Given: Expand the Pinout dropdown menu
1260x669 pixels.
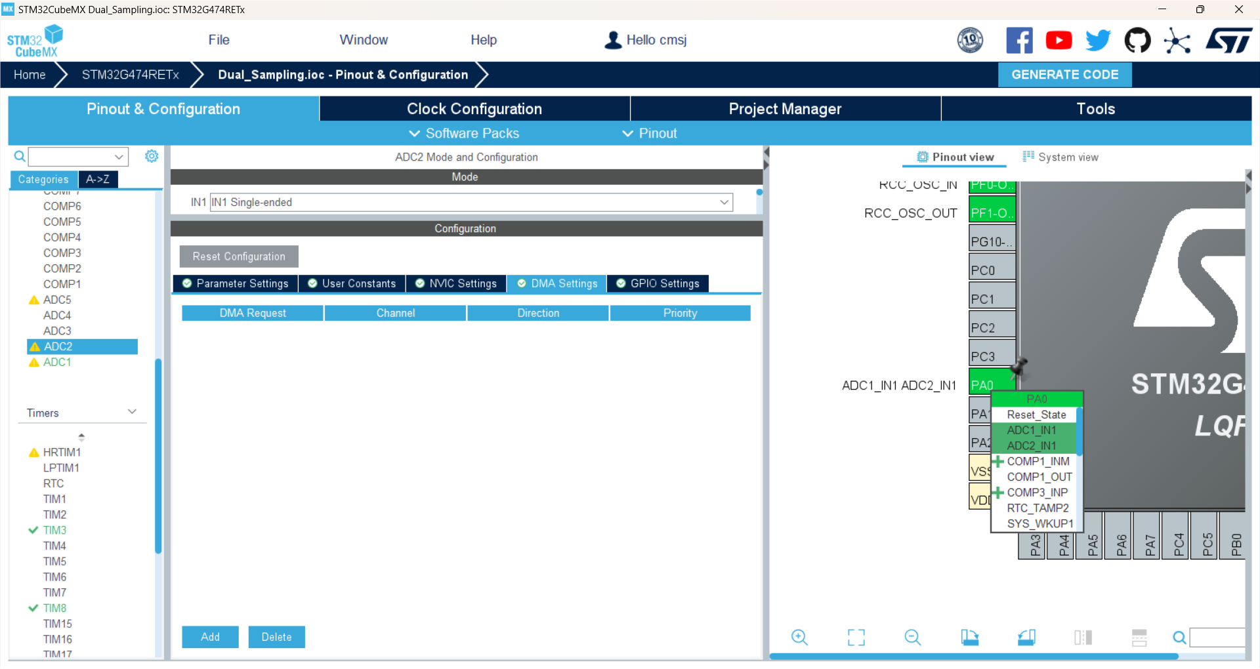Looking at the screenshot, I should pos(649,133).
